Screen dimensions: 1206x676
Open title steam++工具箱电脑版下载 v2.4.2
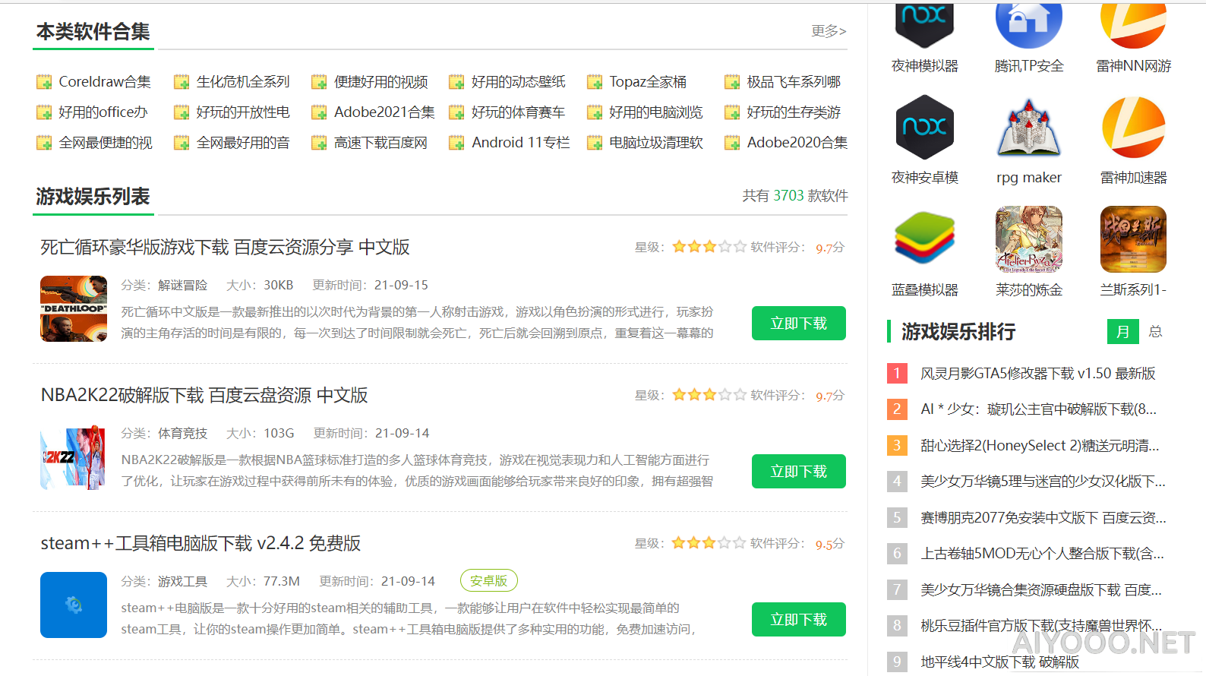[200, 544]
